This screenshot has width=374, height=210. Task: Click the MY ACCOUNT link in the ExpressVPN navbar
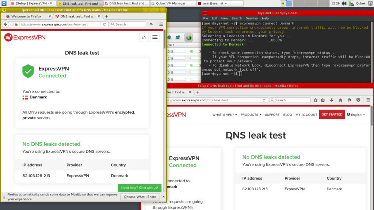point(306,115)
